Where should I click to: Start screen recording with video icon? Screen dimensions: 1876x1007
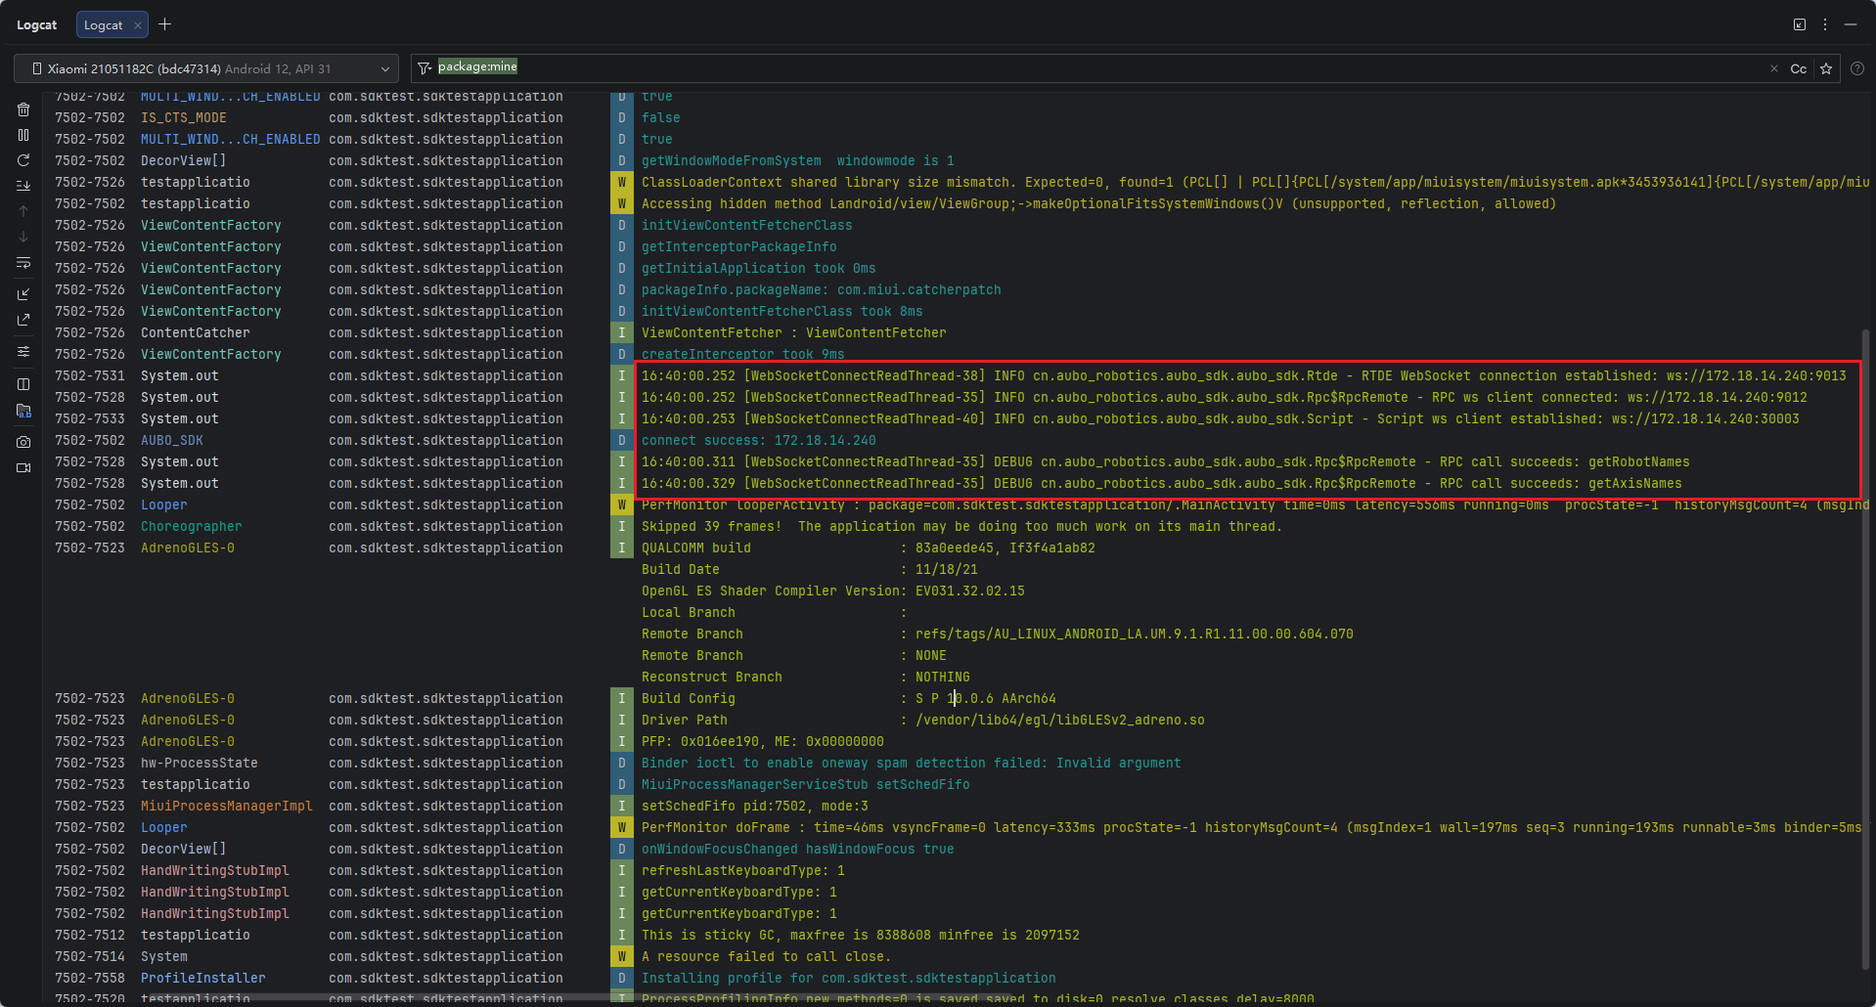click(x=23, y=468)
